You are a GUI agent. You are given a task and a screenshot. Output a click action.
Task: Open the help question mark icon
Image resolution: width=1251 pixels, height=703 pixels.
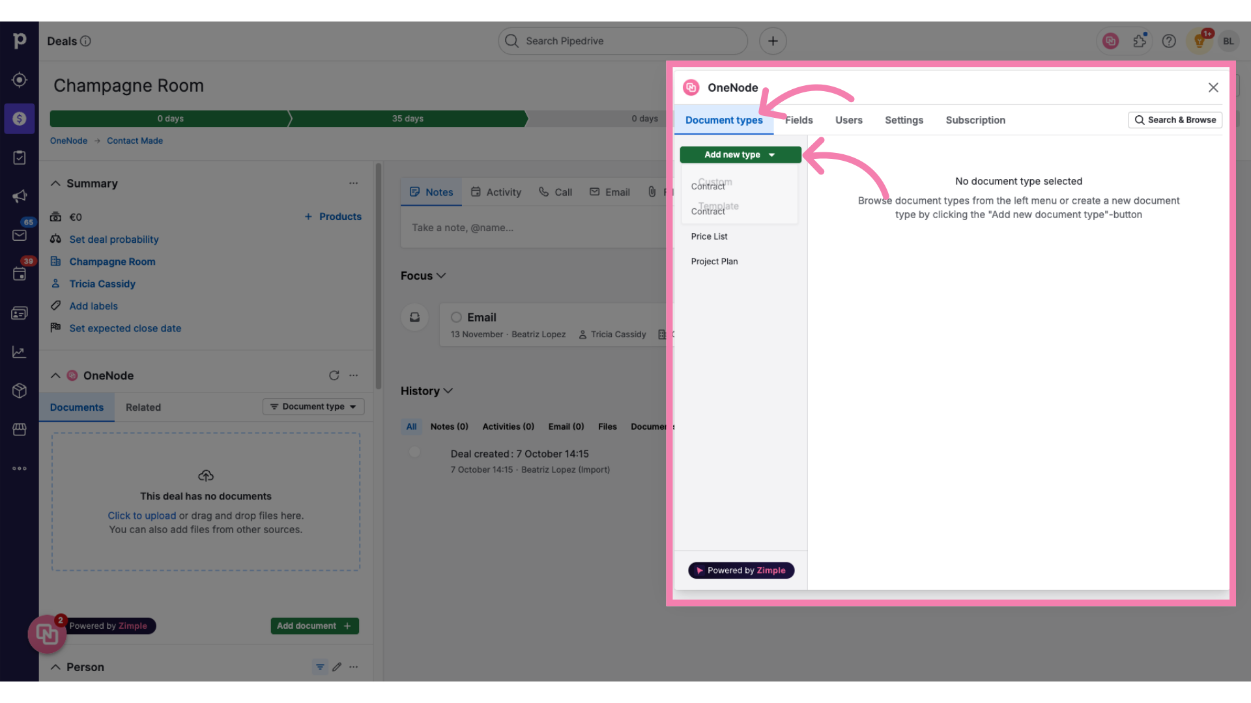pyautogui.click(x=1170, y=41)
